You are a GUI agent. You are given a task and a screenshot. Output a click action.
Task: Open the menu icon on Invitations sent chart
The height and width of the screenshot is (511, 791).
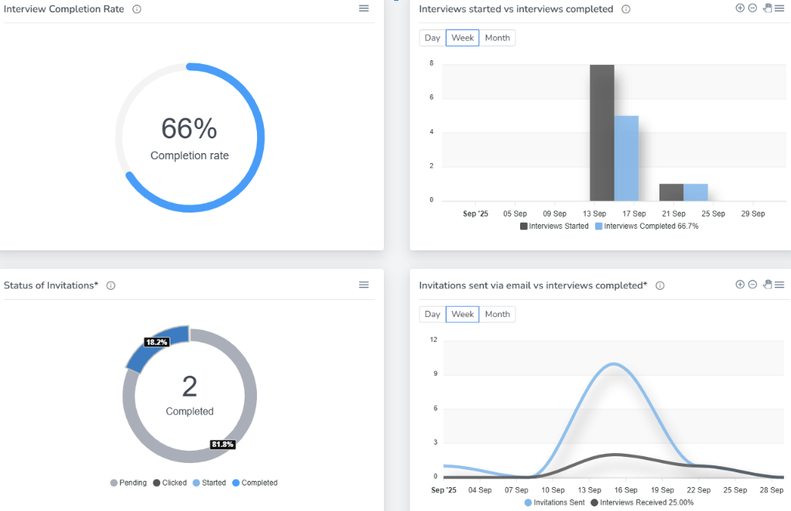pyautogui.click(x=779, y=284)
